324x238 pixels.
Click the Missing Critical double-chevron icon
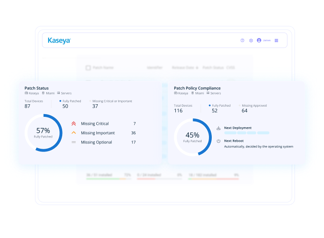(73, 124)
